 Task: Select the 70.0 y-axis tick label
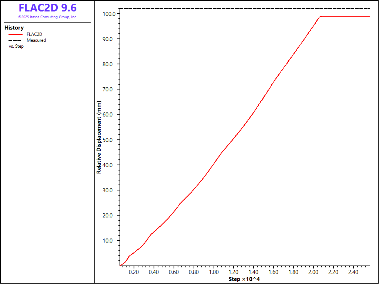pyautogui.click(x=111, y=89)
